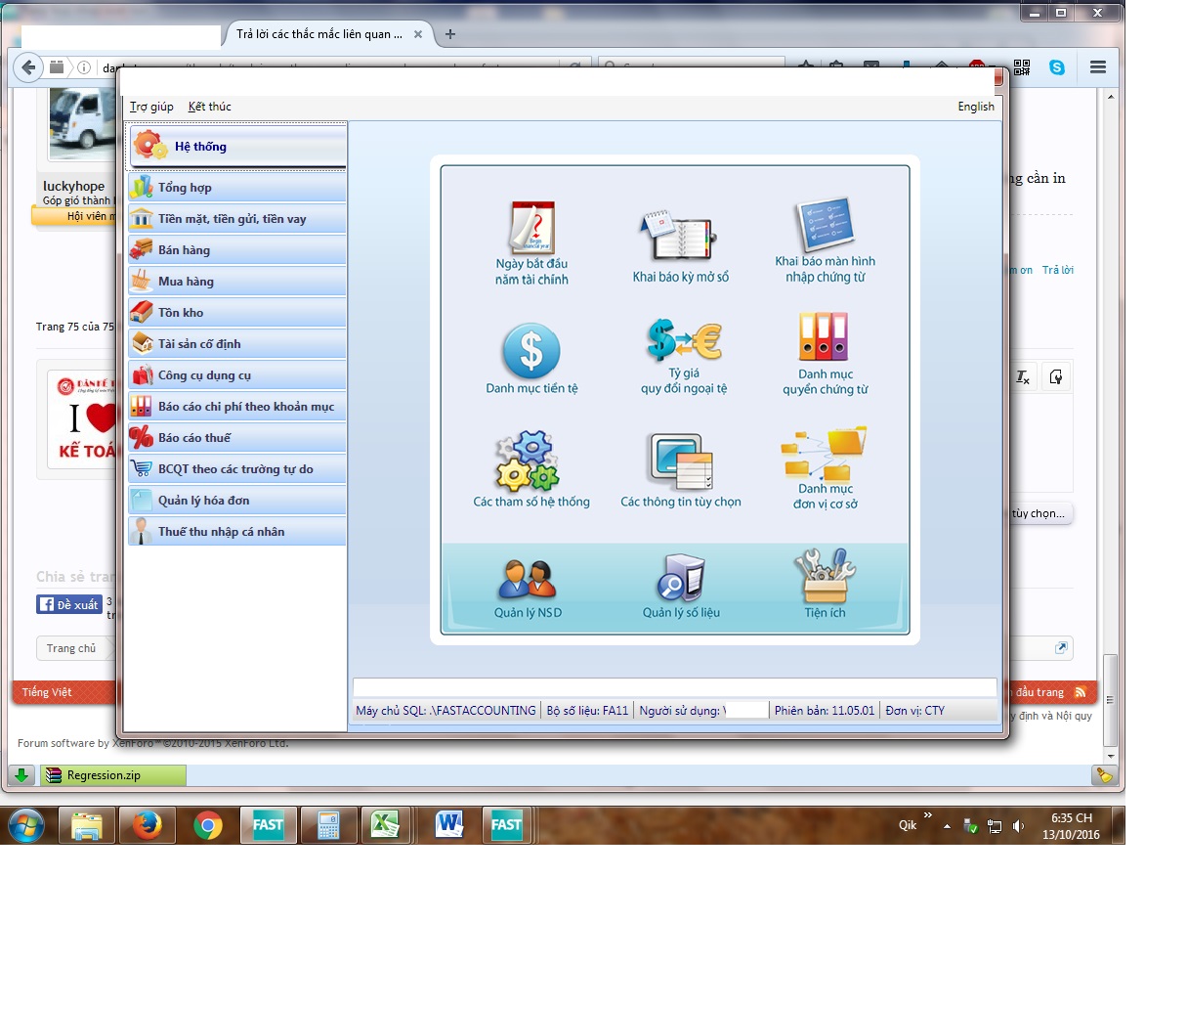1188x1009 pixels.
Task: Open Quản lý NSD users icon
Action: [x=528, y=580]
